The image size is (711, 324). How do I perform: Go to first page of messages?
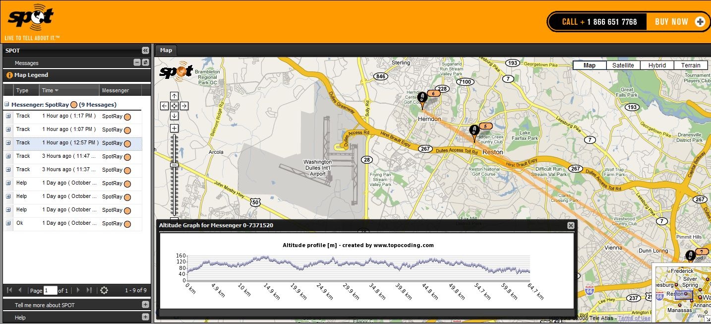pos(9,290)
